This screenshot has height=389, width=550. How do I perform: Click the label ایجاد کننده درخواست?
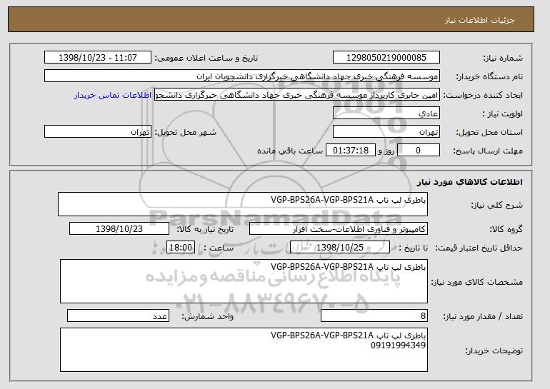coord(483,95)
